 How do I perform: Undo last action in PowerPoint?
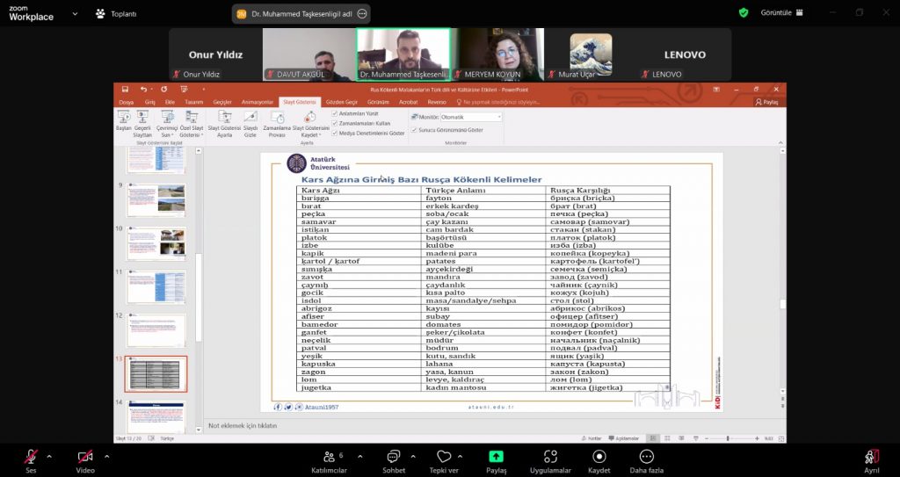click(143, 90)
